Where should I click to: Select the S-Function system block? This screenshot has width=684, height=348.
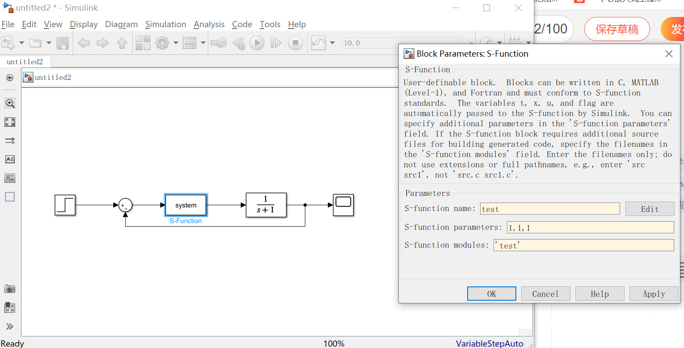(x=186, y=205)
